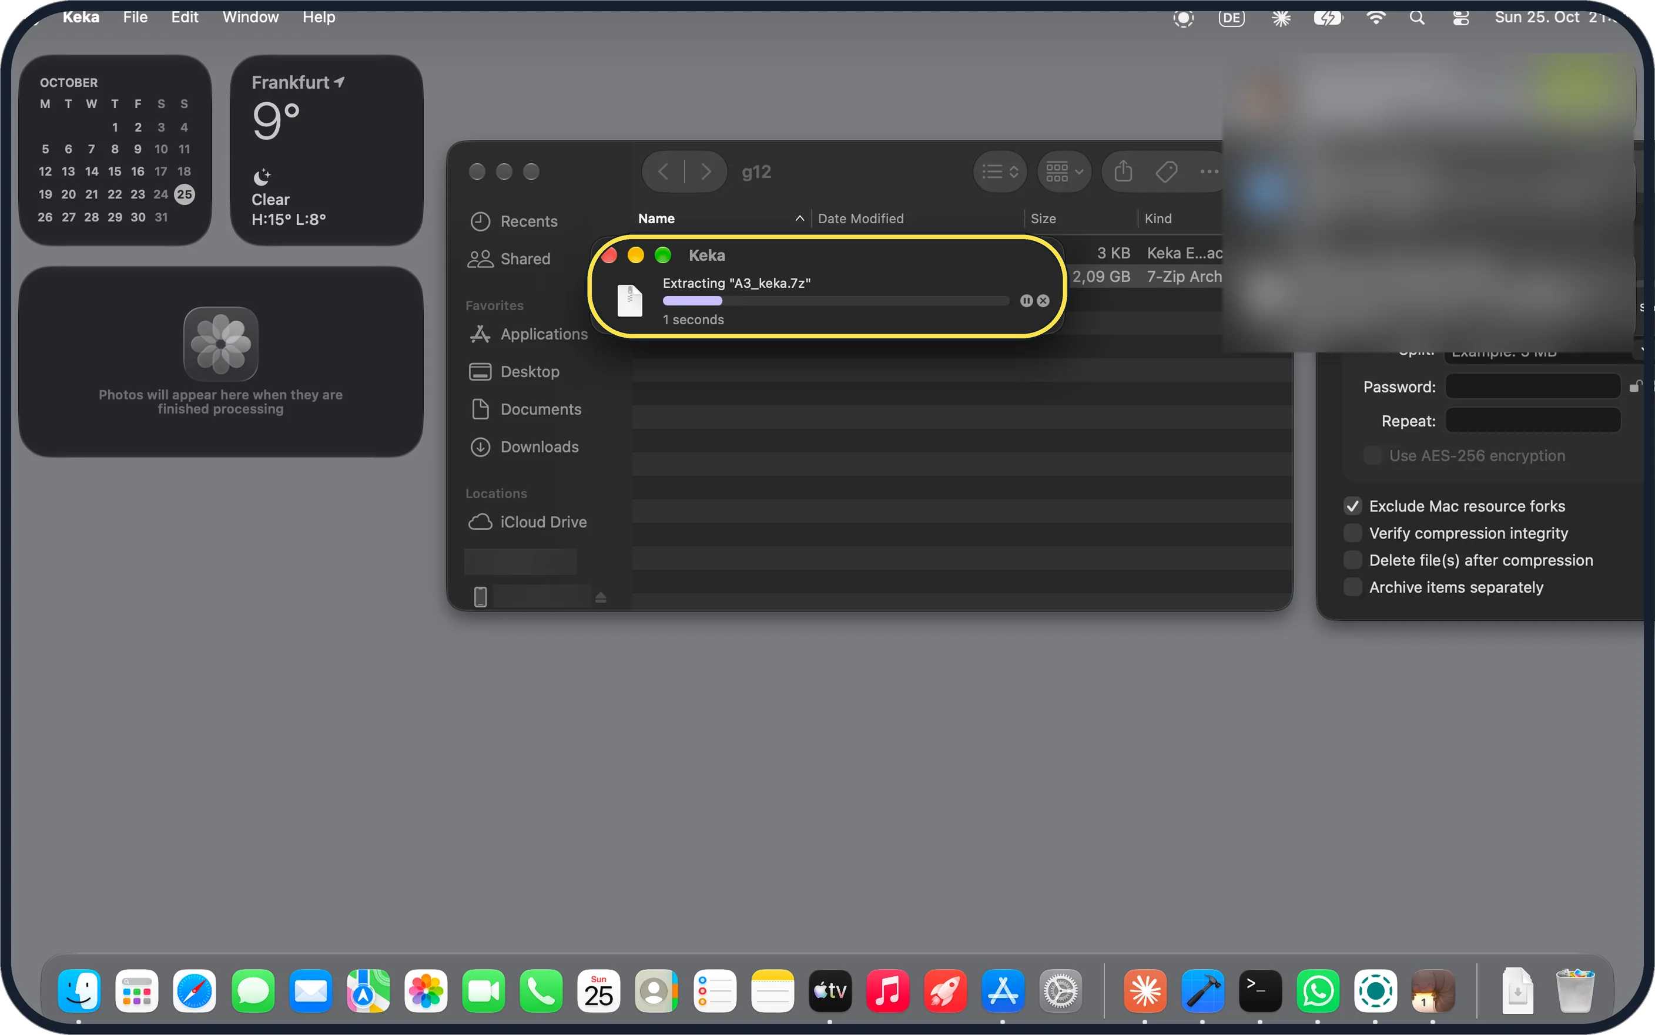
Task: Enable Archive items separately
Action: (x=1352, y=587)
